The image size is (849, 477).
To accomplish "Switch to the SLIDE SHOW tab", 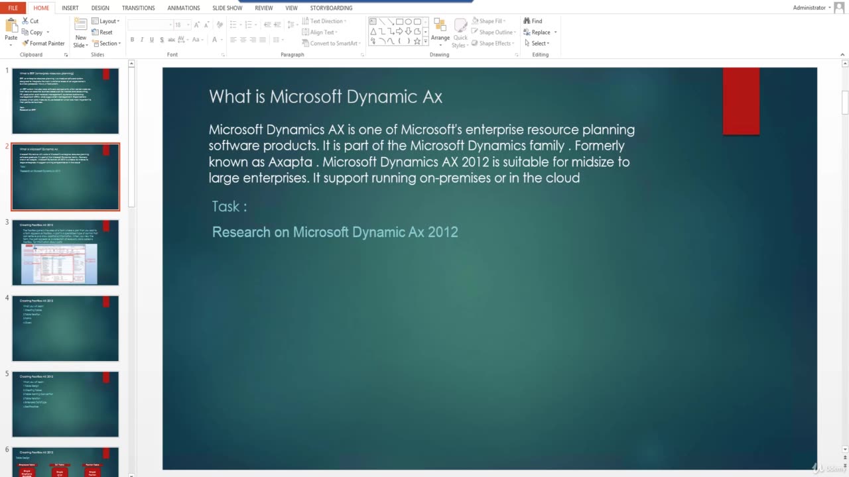I will click(x=227, y=8).
